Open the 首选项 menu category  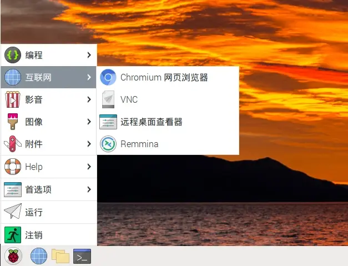pos(49,189)
